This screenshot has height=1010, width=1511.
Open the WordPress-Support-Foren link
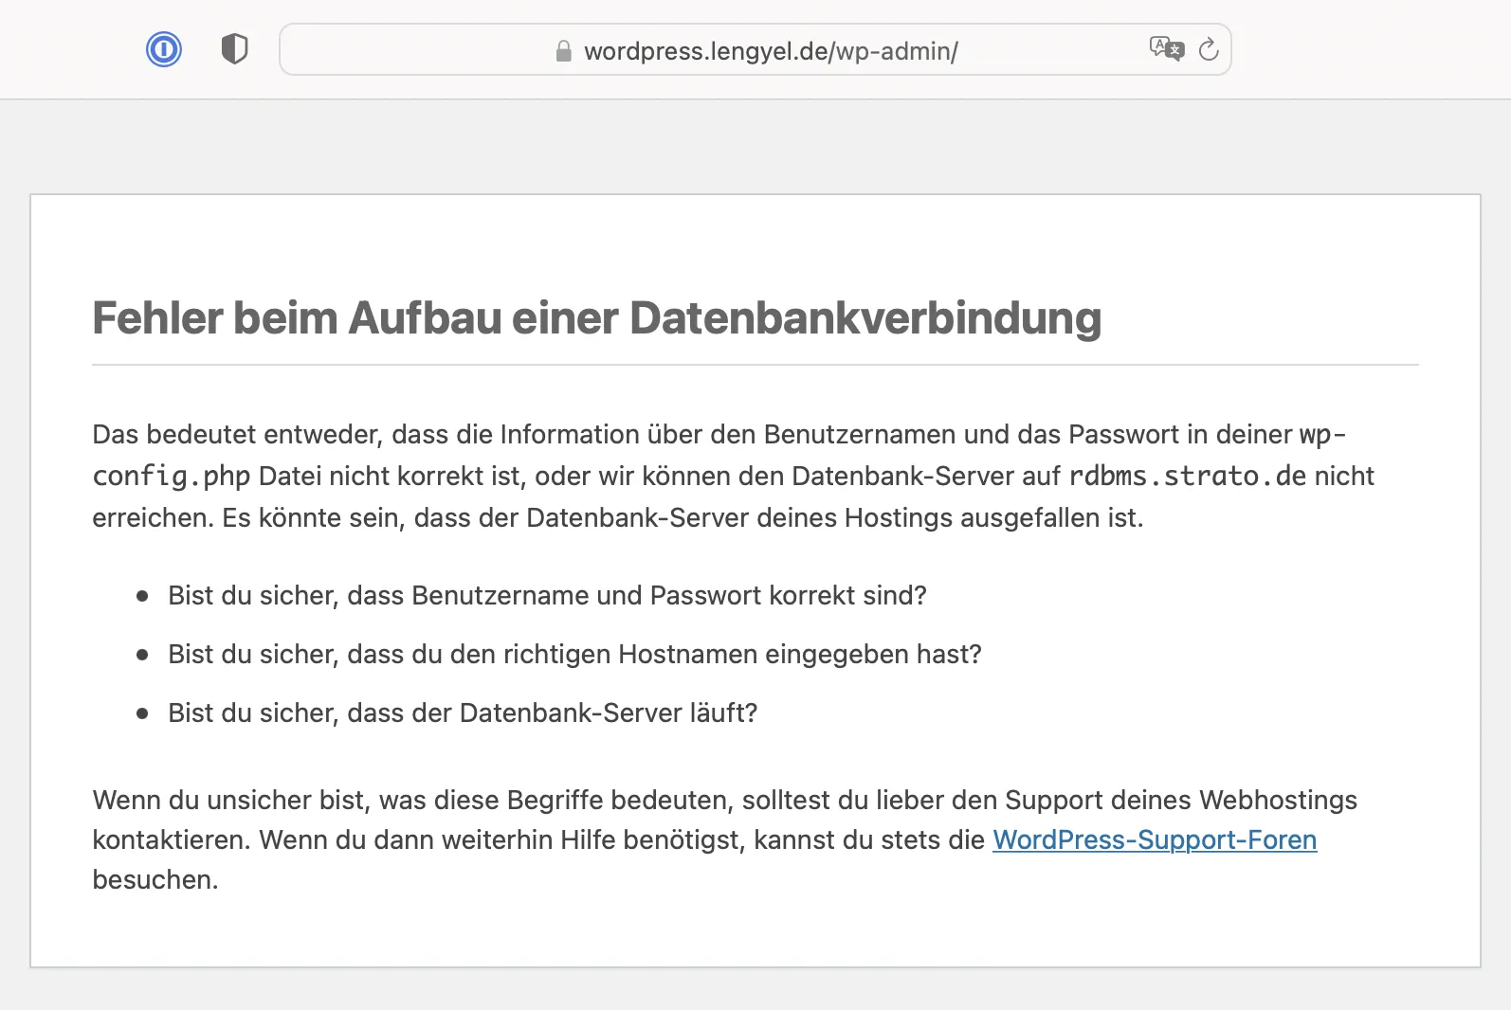pyautogui.click(x=1155, y=839)
